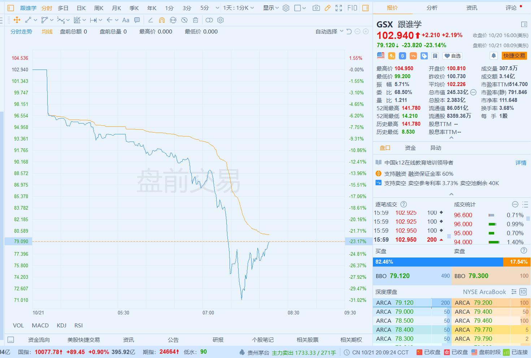Select the eraser drawing tool

[151, 20]
